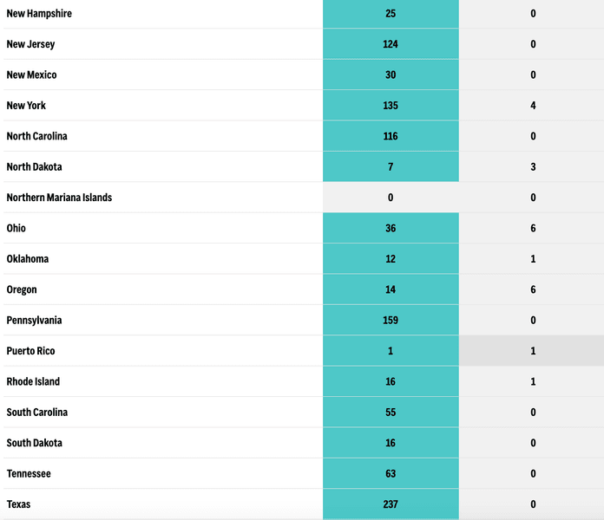
Task: Click the Northern Mariana Islands label
Action: click(59, 198)
